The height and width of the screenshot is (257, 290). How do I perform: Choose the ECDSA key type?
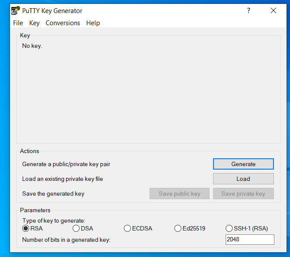point(138,228)
